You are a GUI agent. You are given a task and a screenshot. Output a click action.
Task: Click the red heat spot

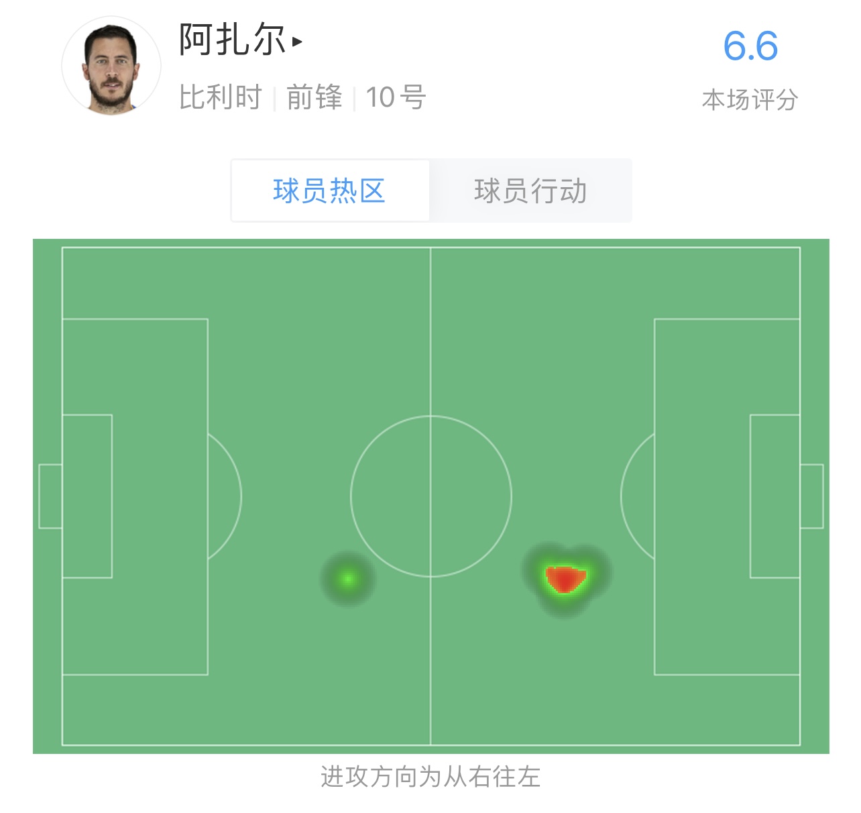(x=565, y=580)
